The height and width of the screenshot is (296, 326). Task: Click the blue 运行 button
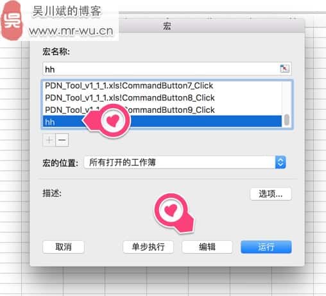click(x=266, y=247)
